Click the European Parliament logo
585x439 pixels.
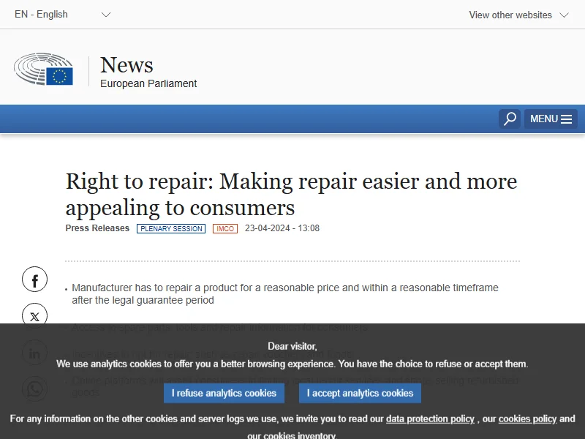pos(44,70)
